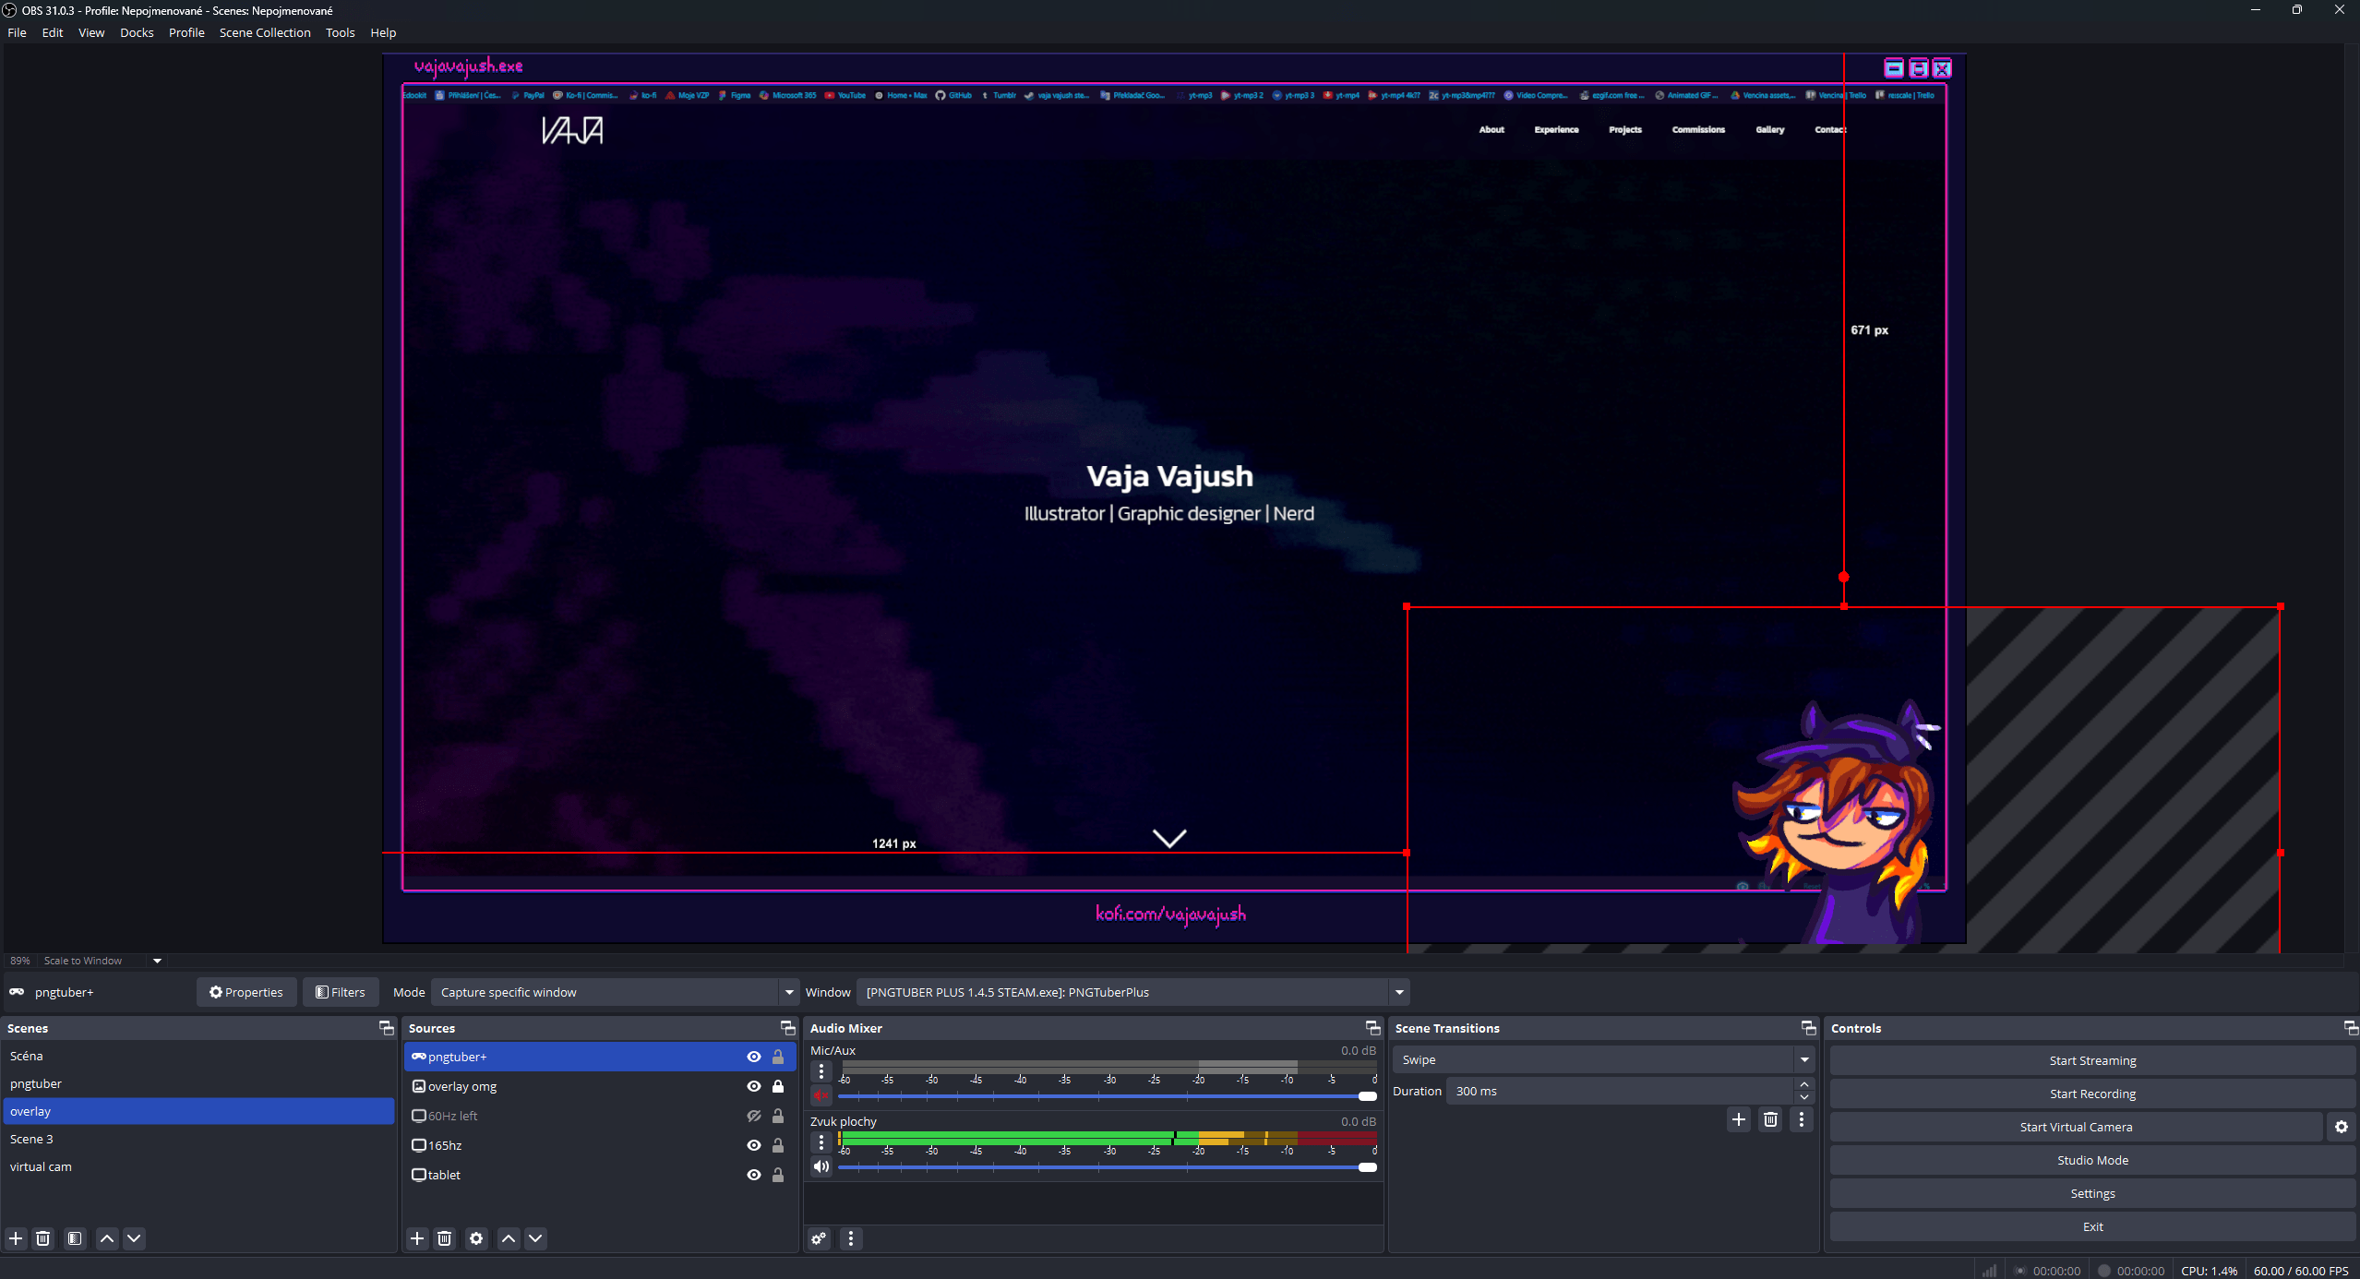This screenshot has height=1279, width=2360.
Task: Open Audio Mixer advanced properties gears icon
Action: 819,1238
